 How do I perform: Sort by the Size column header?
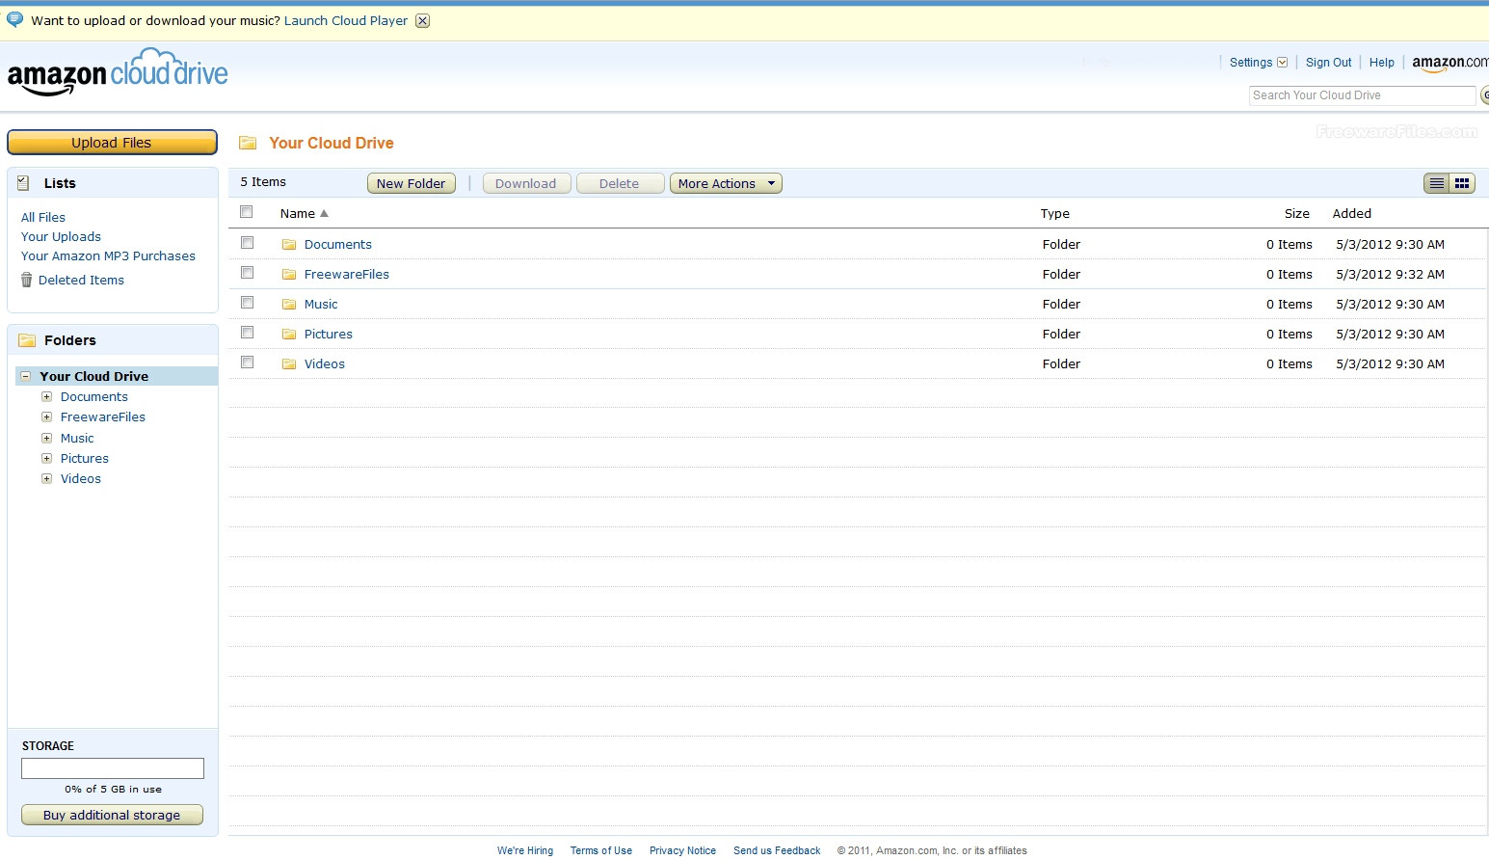[x=1297, y=214]
